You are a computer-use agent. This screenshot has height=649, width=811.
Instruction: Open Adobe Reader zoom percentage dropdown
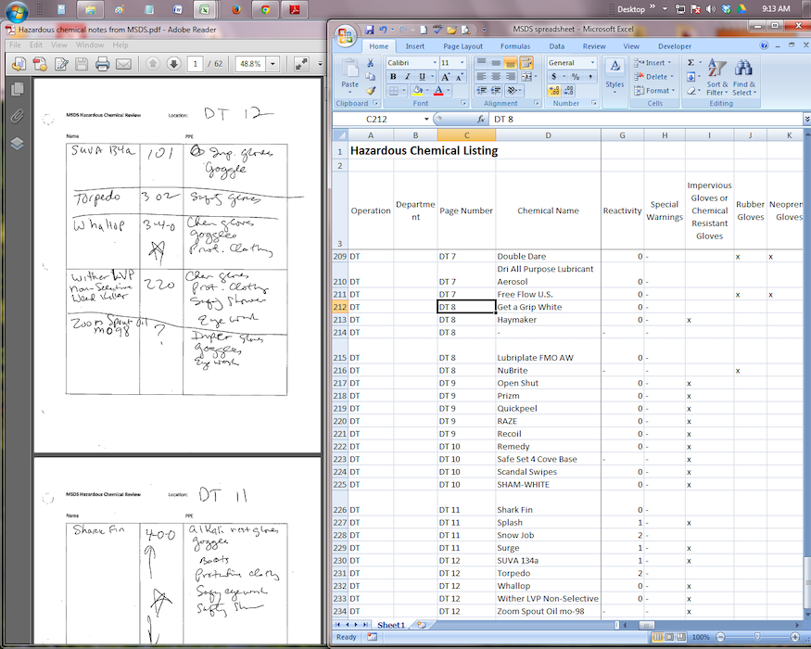tap(272, 64)
